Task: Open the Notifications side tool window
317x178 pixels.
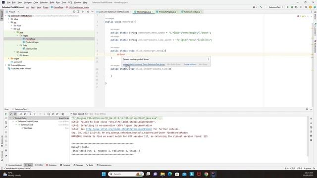Action: pos(315,46)
